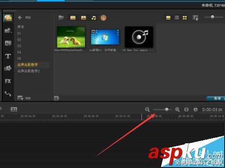
Task: Click the project duration clock icon
Action: [x=195, y=110]
